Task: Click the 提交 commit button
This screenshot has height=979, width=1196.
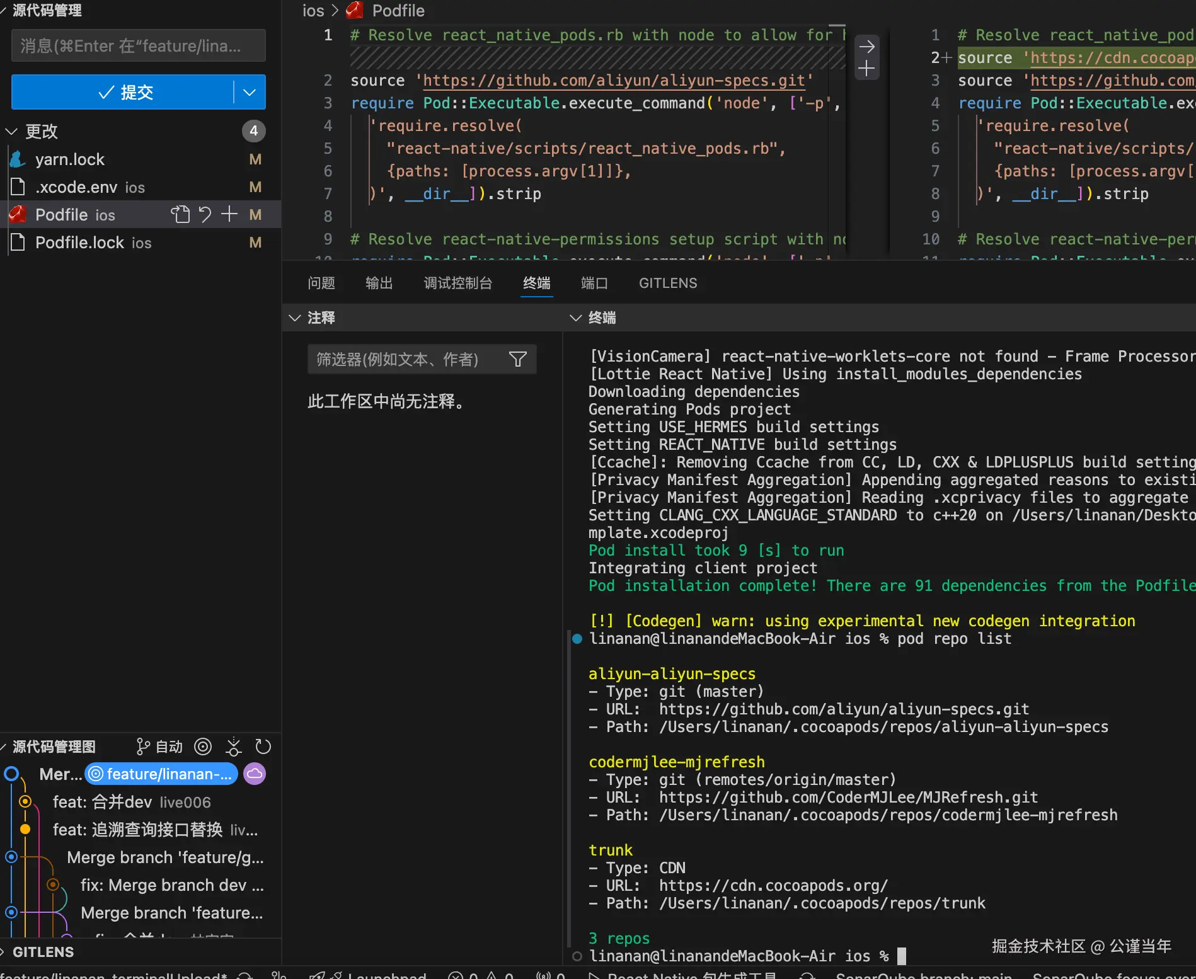Action: click(125, 93)
